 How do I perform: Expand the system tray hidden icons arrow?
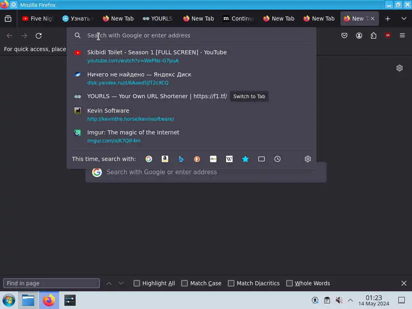tap(350, 300)
